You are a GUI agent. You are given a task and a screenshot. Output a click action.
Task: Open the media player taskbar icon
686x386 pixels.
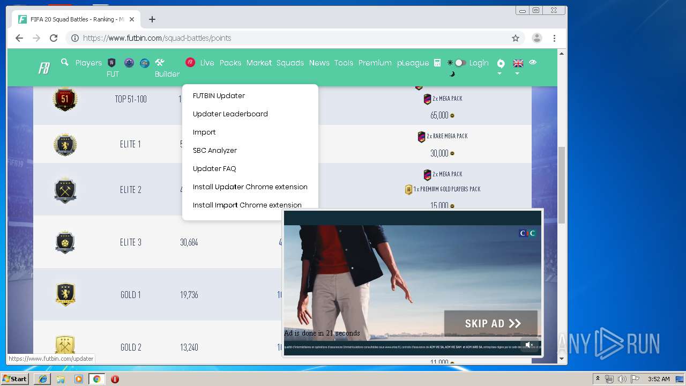tap(79, 379)
